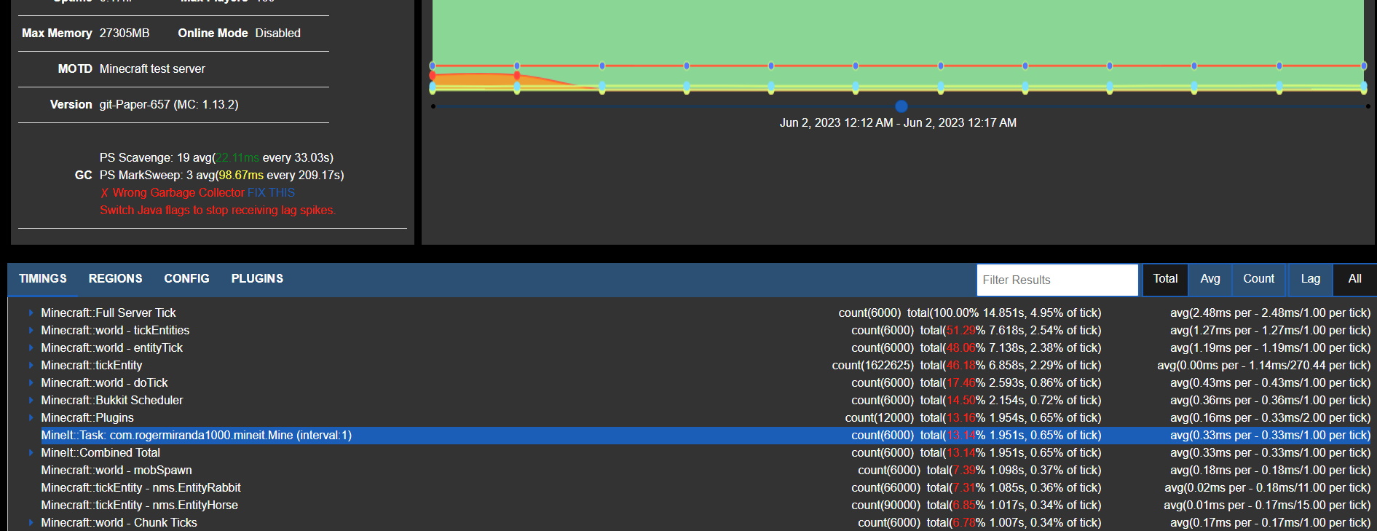The width and height of the screenshot is (1377, 531).
Task: Expand the Minecraft::world - Chunk Ticks arrow
Action: (31, 522)
